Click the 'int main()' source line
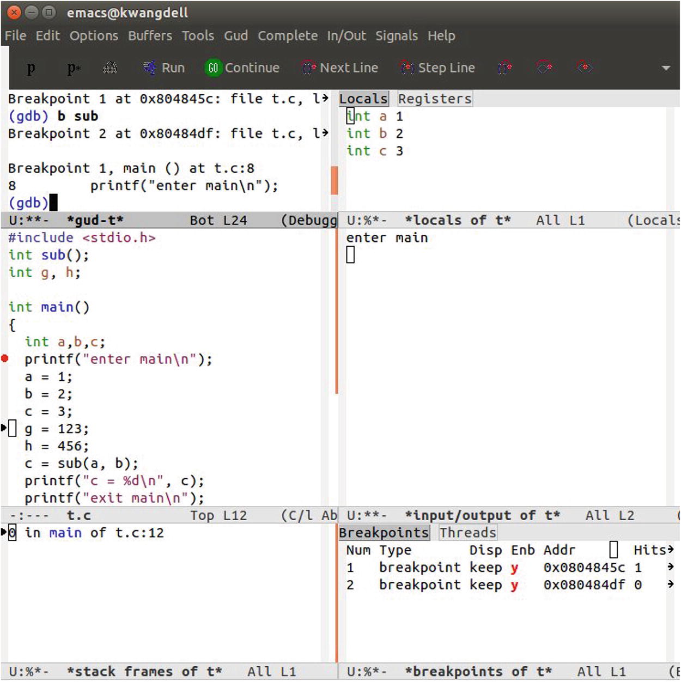This screenshot has width=681, height=682. point(49,307)
